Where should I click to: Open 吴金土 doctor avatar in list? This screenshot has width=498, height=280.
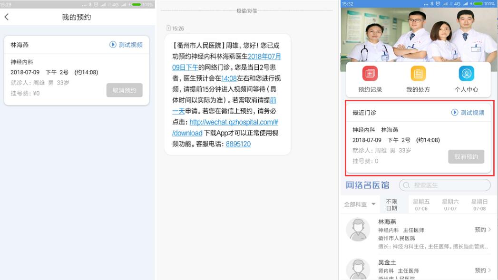click(358, 269)
